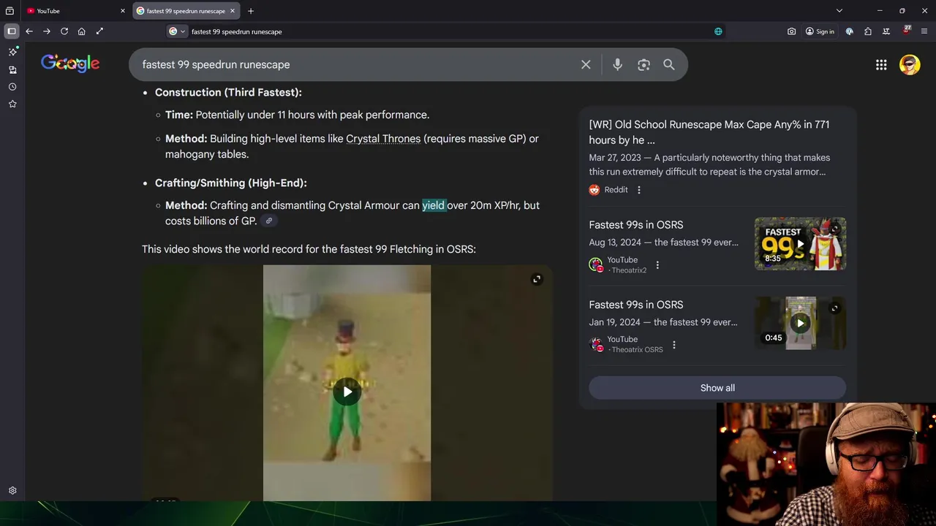Screen dimensions: 936x526
Task: Open the browser home page
Action: click(x=82, y=31)
